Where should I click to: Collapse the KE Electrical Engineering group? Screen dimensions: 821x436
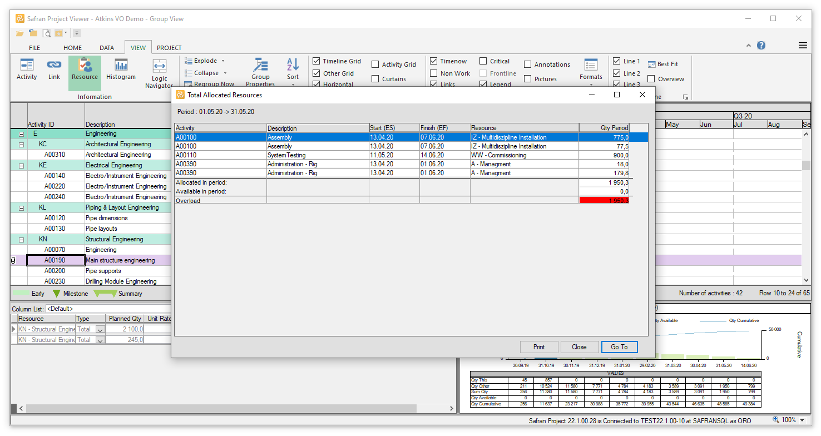pyautogui.click(x=21, y=166)
